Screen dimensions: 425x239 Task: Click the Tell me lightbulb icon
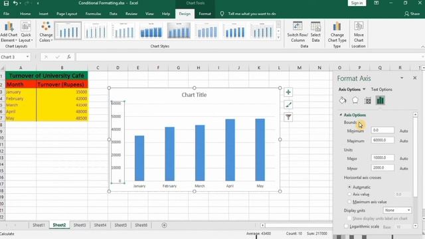pyautogui.click(x=222, y=13)
